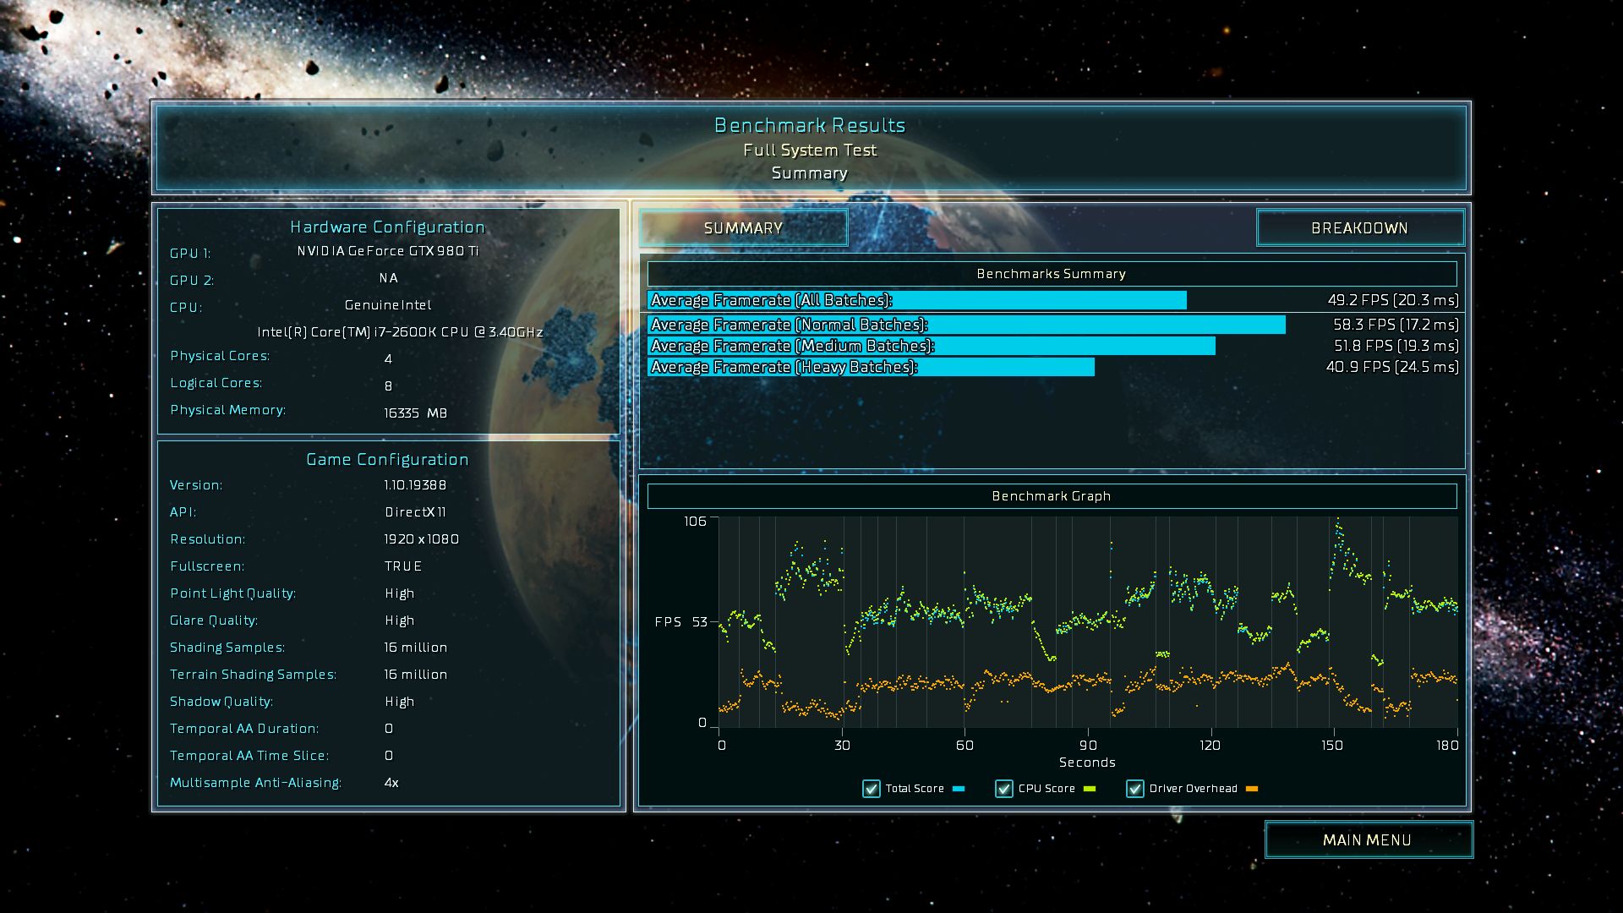Click the GenuineIntel CPU value
This screenshot has width=1623, height=913.
(388, 305)
